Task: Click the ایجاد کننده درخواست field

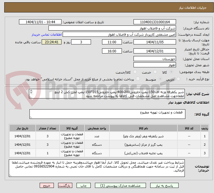Action: click(119, 35)
